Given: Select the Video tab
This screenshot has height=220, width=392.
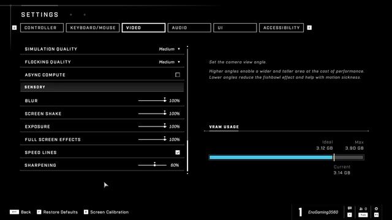Looking at the screenshot, I should [143, 28].
